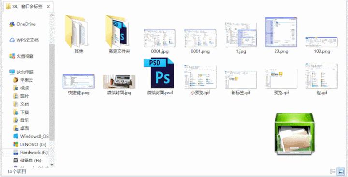The width and height of the screenshot is (348, 177).
Task: Click the sidebar scroll down arrow
Action: (52, 164)
